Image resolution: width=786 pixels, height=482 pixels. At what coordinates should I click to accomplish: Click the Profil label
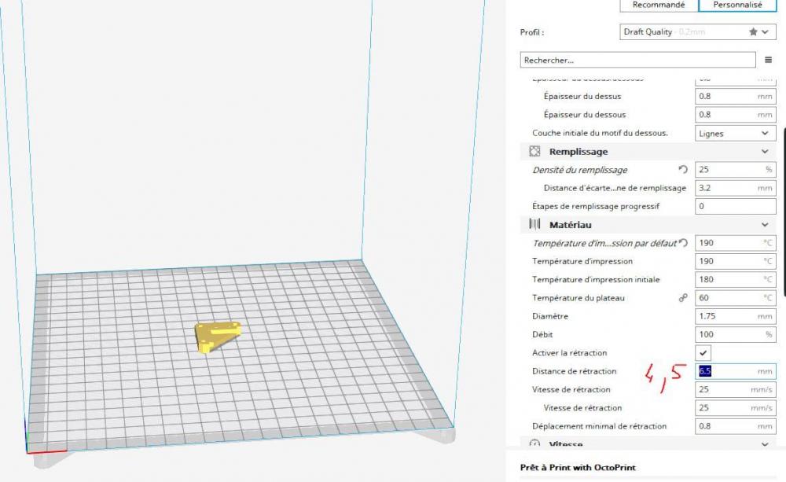(x=532, y=32)
